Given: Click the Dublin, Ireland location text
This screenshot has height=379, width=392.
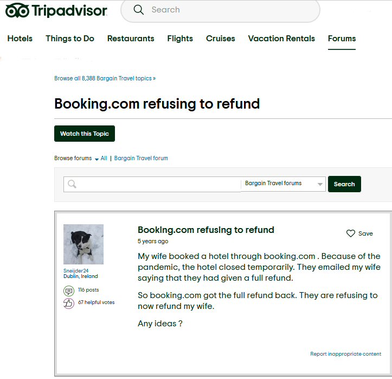Looking at the screenshot, I should [80, 276].
